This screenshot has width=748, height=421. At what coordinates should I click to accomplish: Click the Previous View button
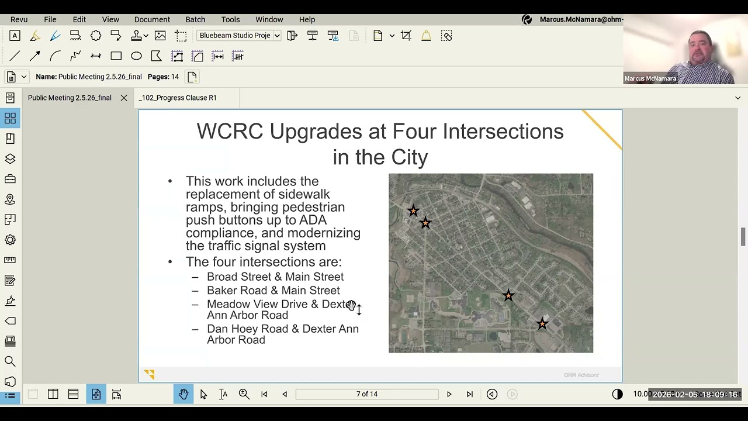(492, 394)
